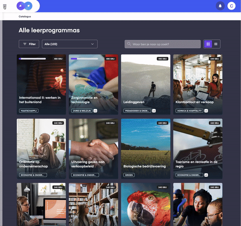Open the card with two people studying
This screenshot has height=226, width=241.
tap(198, 204)
